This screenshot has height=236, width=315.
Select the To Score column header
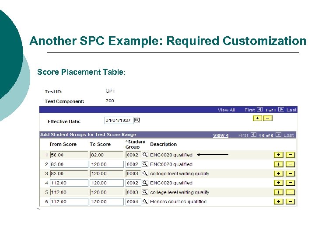tap(100, 144)
